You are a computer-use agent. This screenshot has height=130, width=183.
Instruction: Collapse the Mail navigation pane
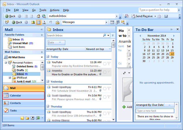pyautogui.click(x=42, y=30)
